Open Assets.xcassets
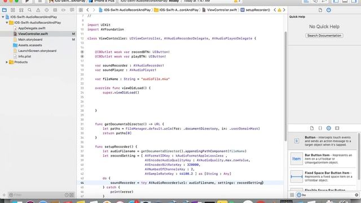361x203 pixels. pos(30,45)
